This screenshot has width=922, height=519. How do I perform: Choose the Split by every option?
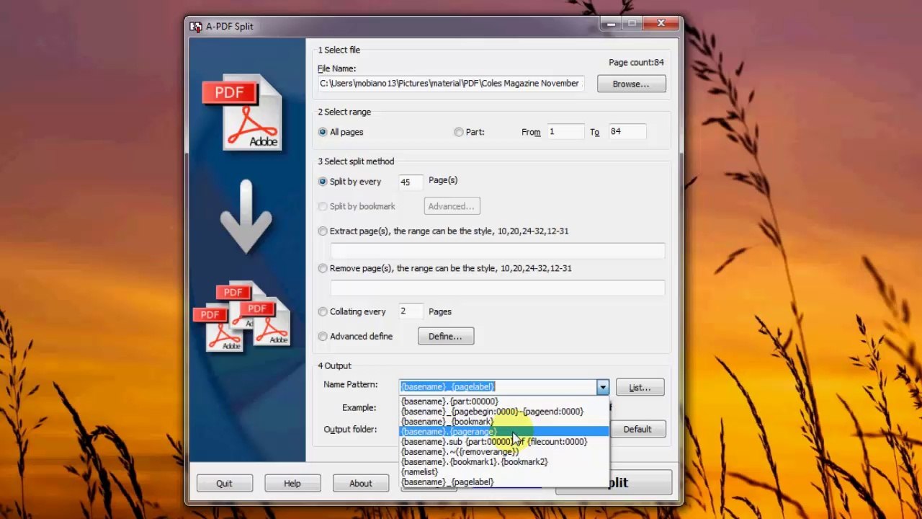[x=323, y=182]
